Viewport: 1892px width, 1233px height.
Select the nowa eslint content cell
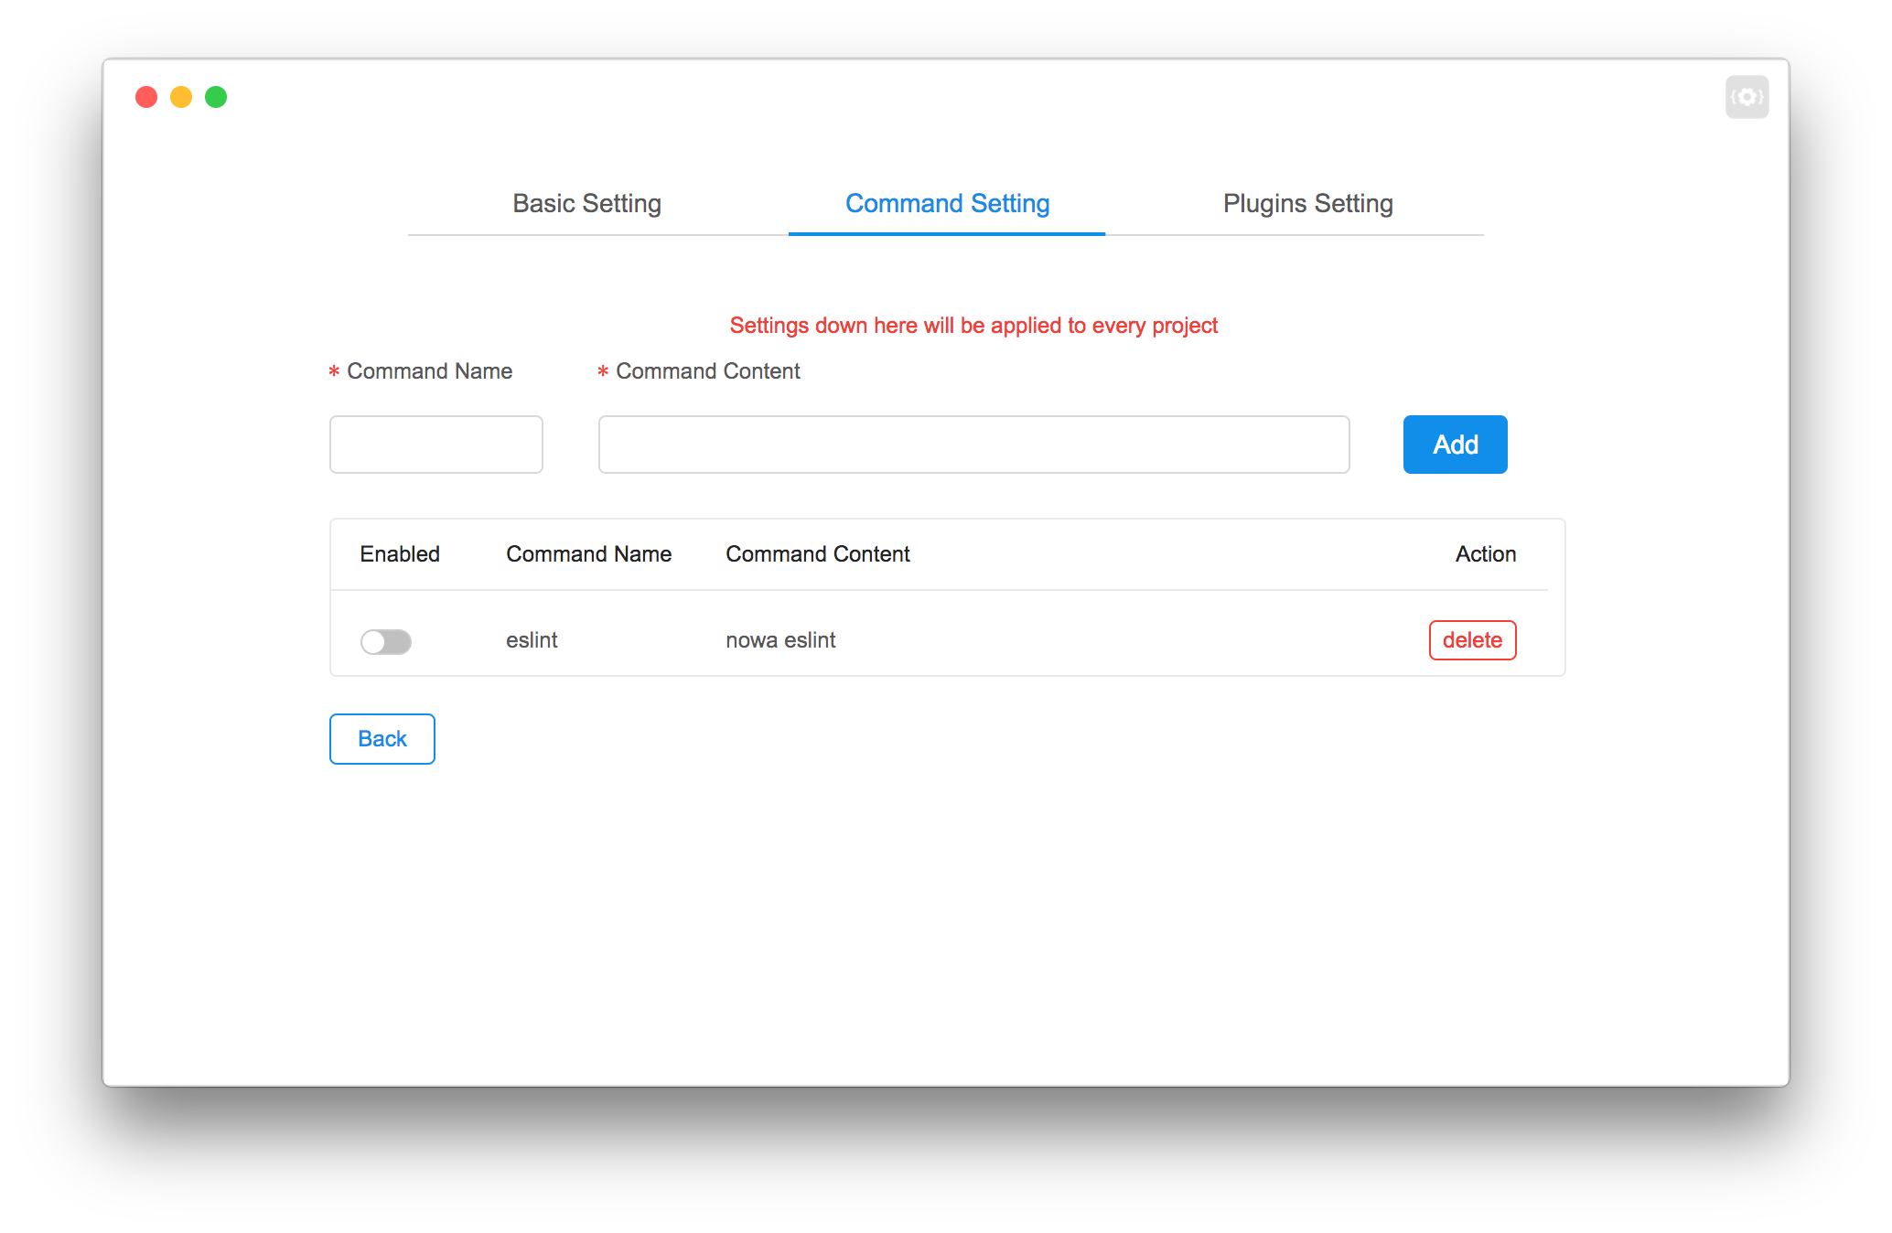[x=780, y=640]
